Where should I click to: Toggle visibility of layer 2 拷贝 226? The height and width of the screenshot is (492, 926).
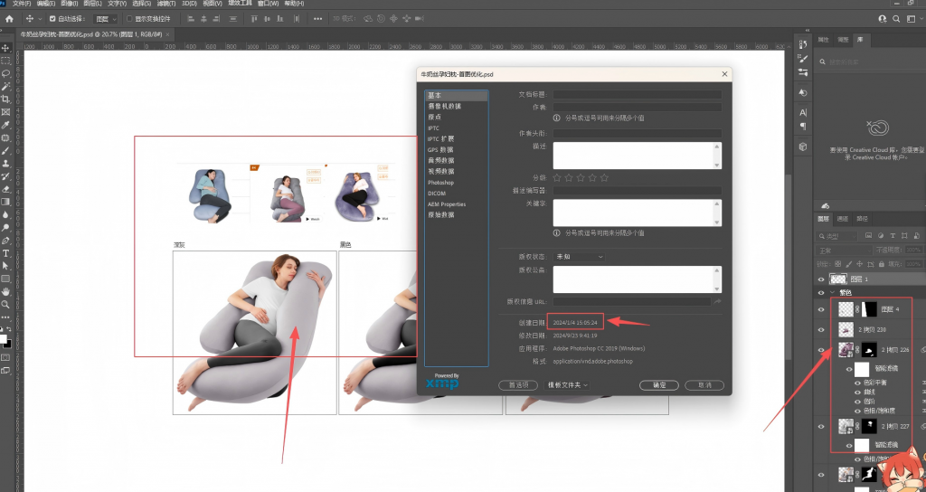pos(821,350)
